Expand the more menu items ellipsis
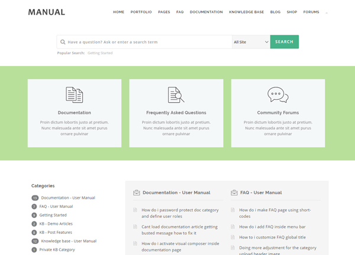This screenshot has height=255, width=355. coord(327,12)
